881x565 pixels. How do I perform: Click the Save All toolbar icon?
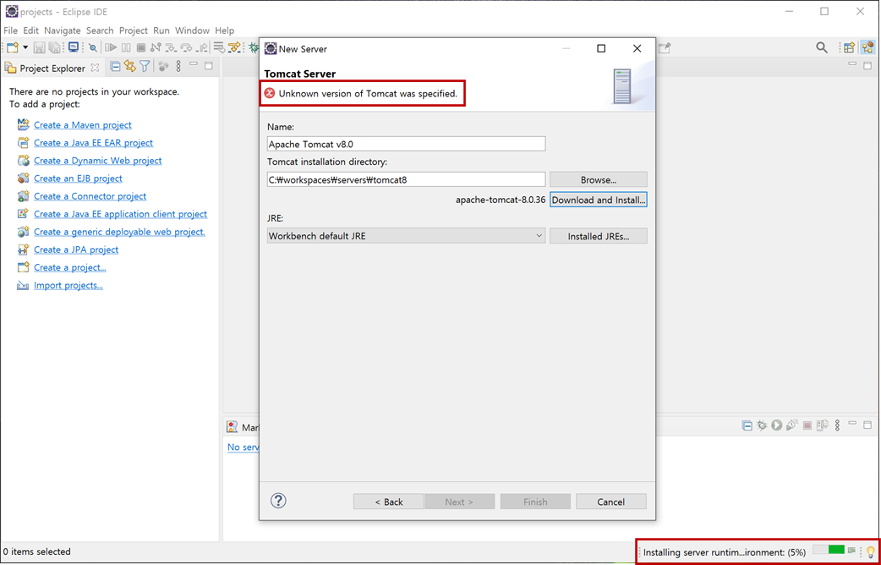tap(54, 47)
